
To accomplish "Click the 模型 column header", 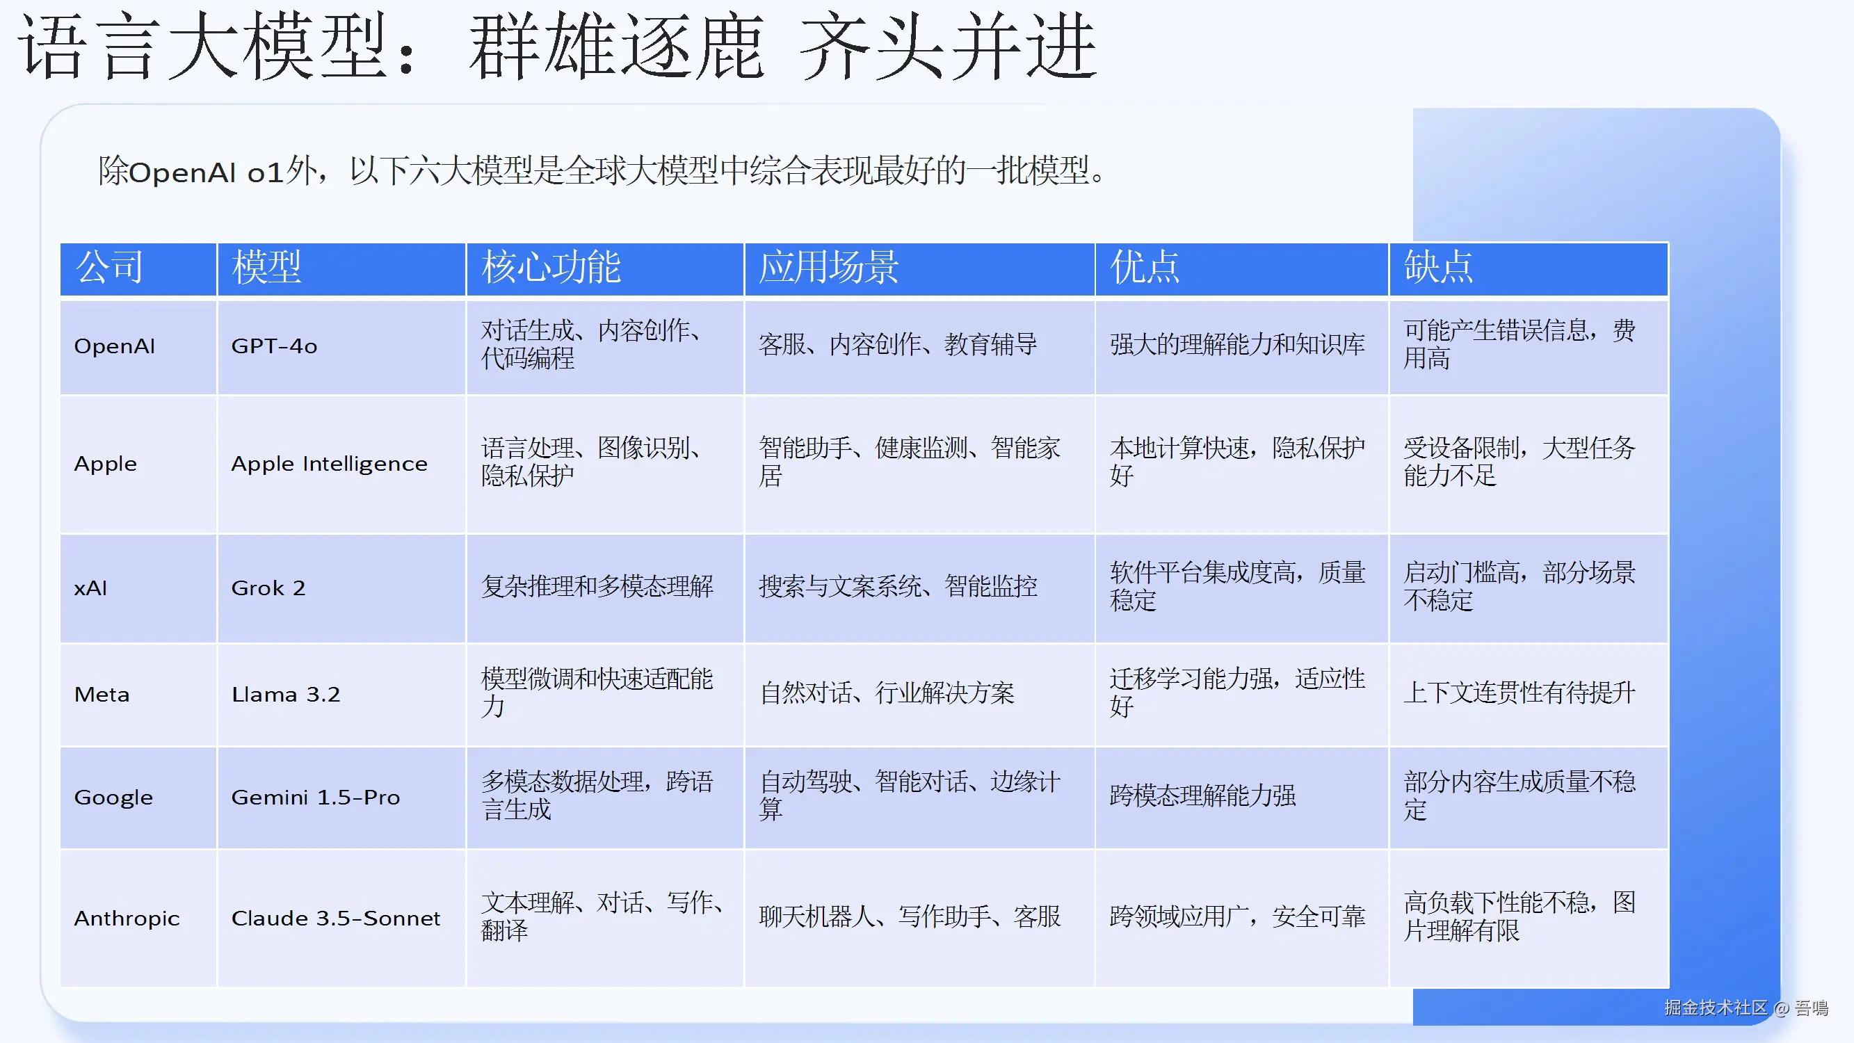I will [266, 268].
